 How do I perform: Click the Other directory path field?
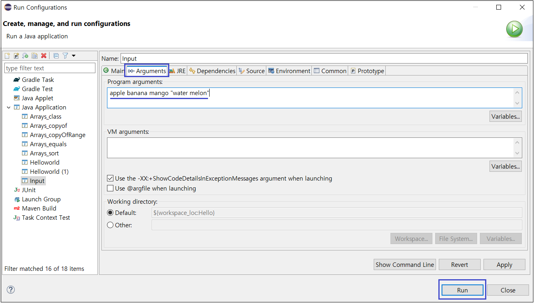click(x=337, y=225)
